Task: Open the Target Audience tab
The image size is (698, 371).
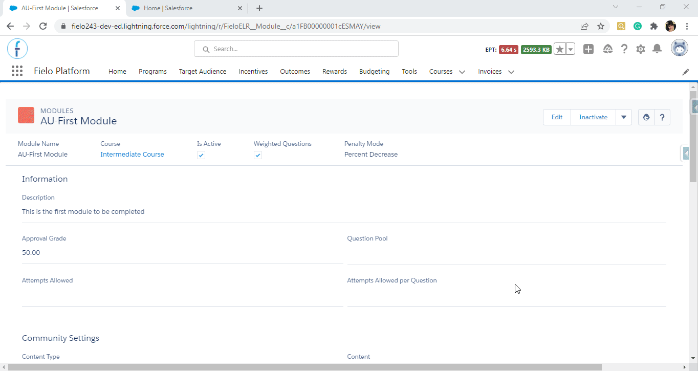Action: click(x=203, y=72)
